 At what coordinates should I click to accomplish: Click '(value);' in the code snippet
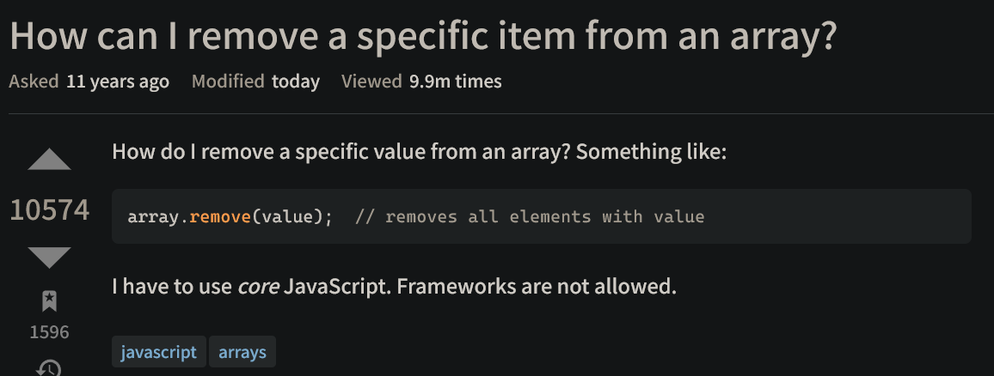(292, 216)
